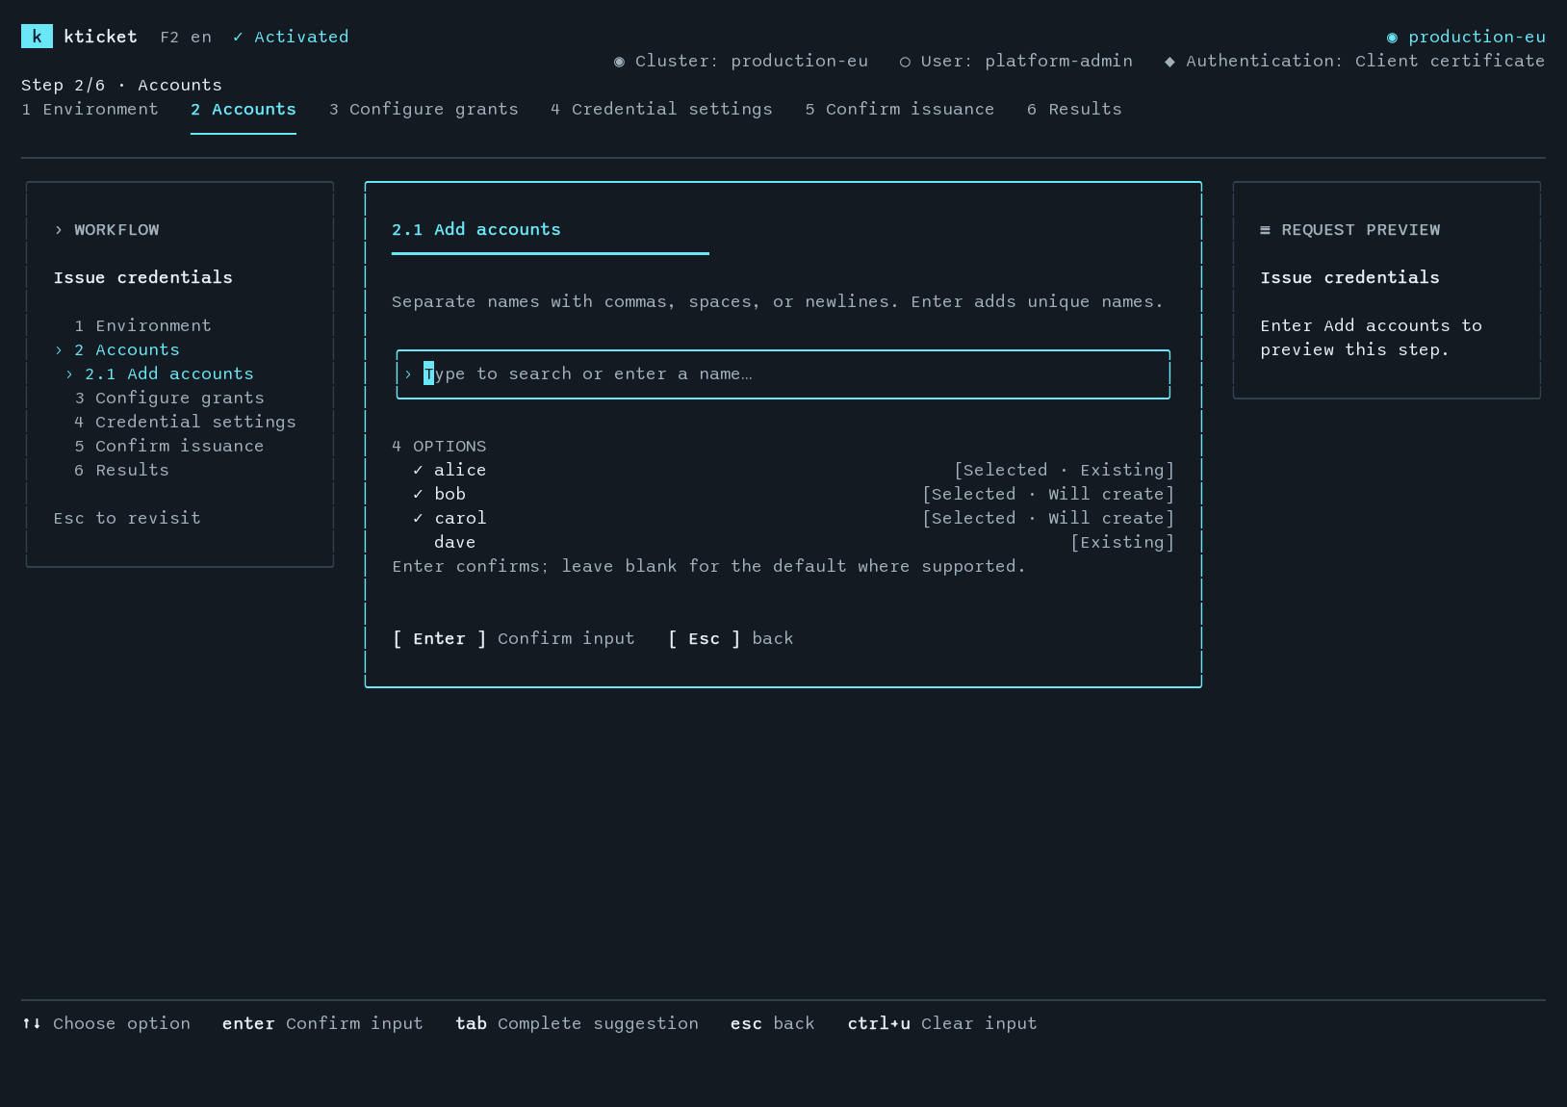This screenshot has height=1107, width=1567.
Task: Click dave's Existing status tag
Action: click(1122, 542)
